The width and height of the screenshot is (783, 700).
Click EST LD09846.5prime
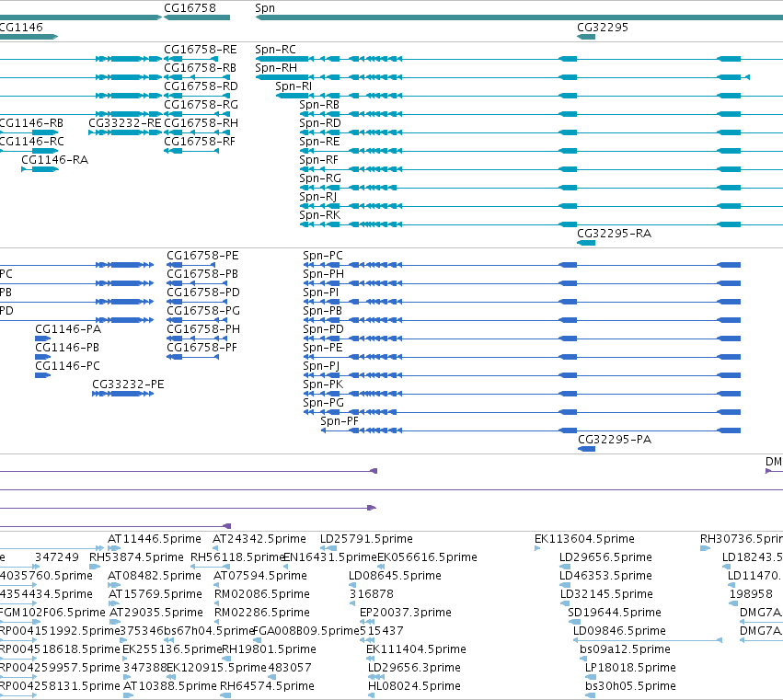tap(619, 631)
